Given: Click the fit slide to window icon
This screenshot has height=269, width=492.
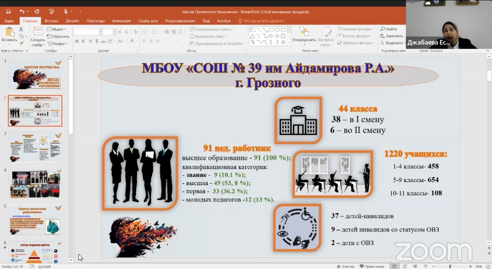Looking at the screenshot, I should 488,266.
